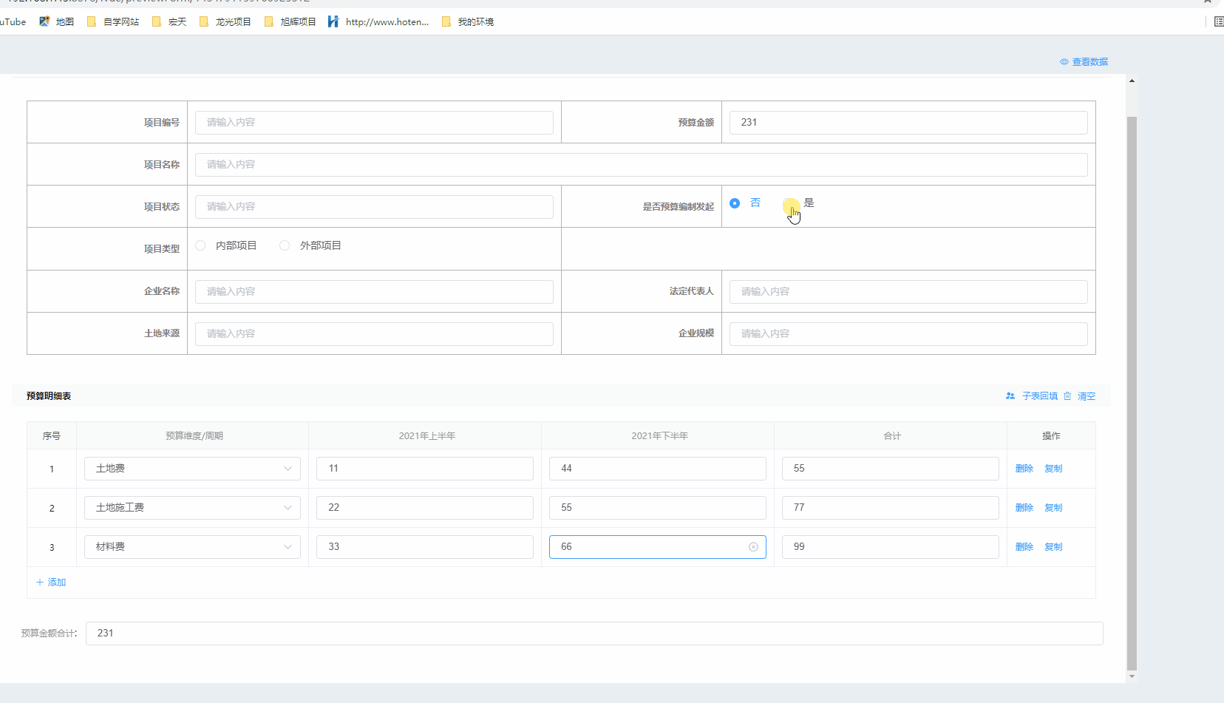
Task: Click 删除 link in row 1
Action: 1024,469
